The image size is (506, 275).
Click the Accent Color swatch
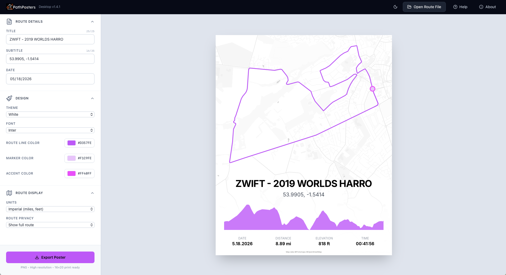click(72, 173)
